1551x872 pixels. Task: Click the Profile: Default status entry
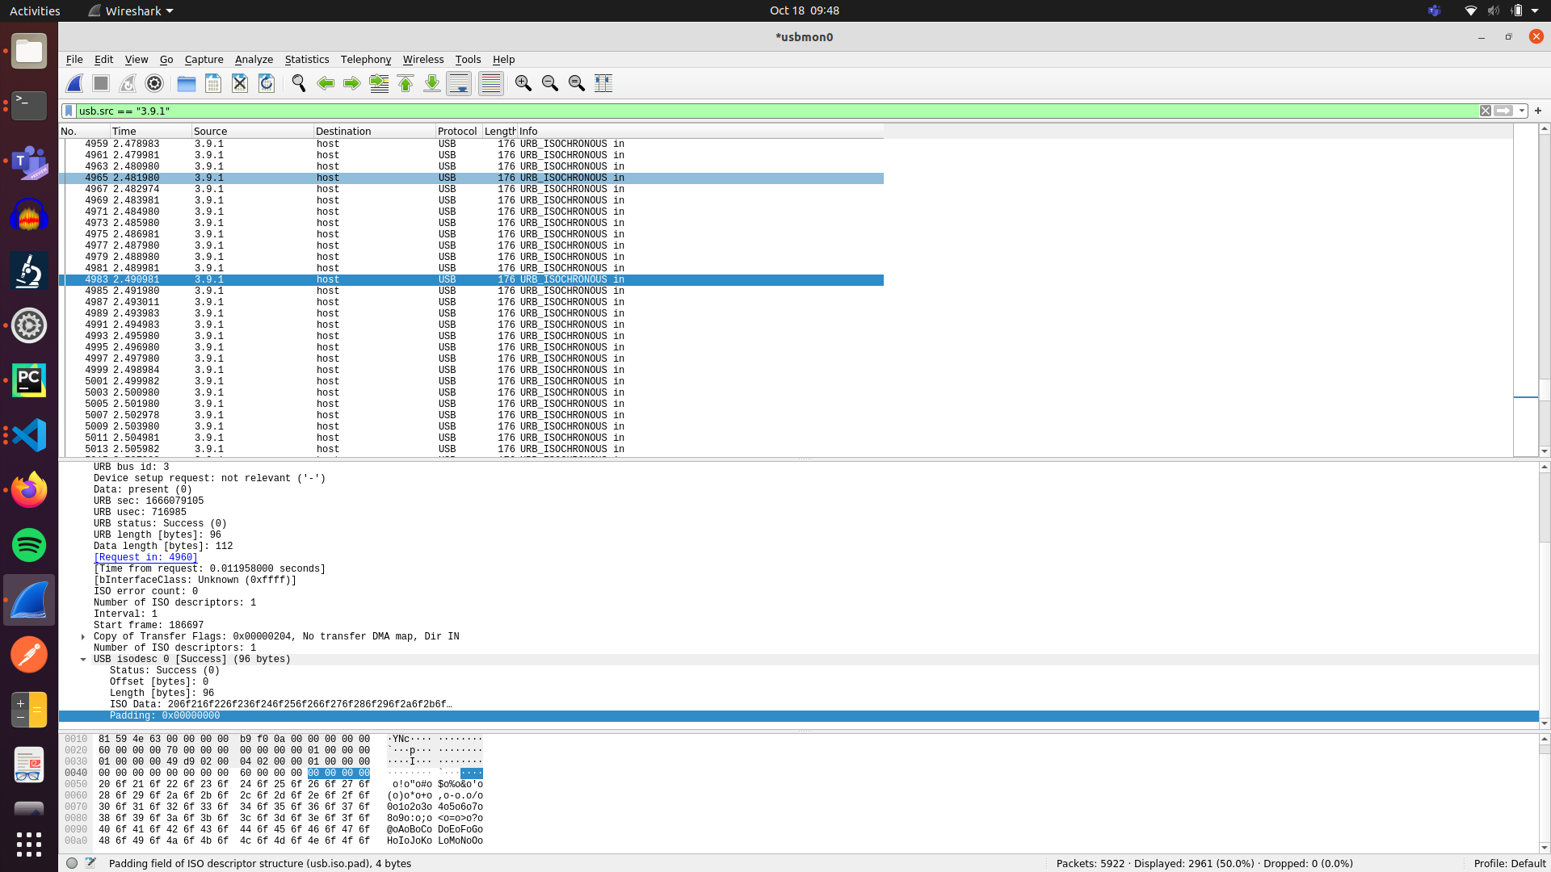tap(1509, 863)
